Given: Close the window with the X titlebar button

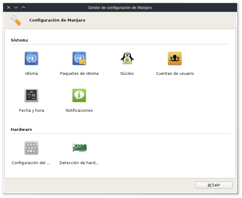Looking at the screenshot, I should [x=9, y=7].
